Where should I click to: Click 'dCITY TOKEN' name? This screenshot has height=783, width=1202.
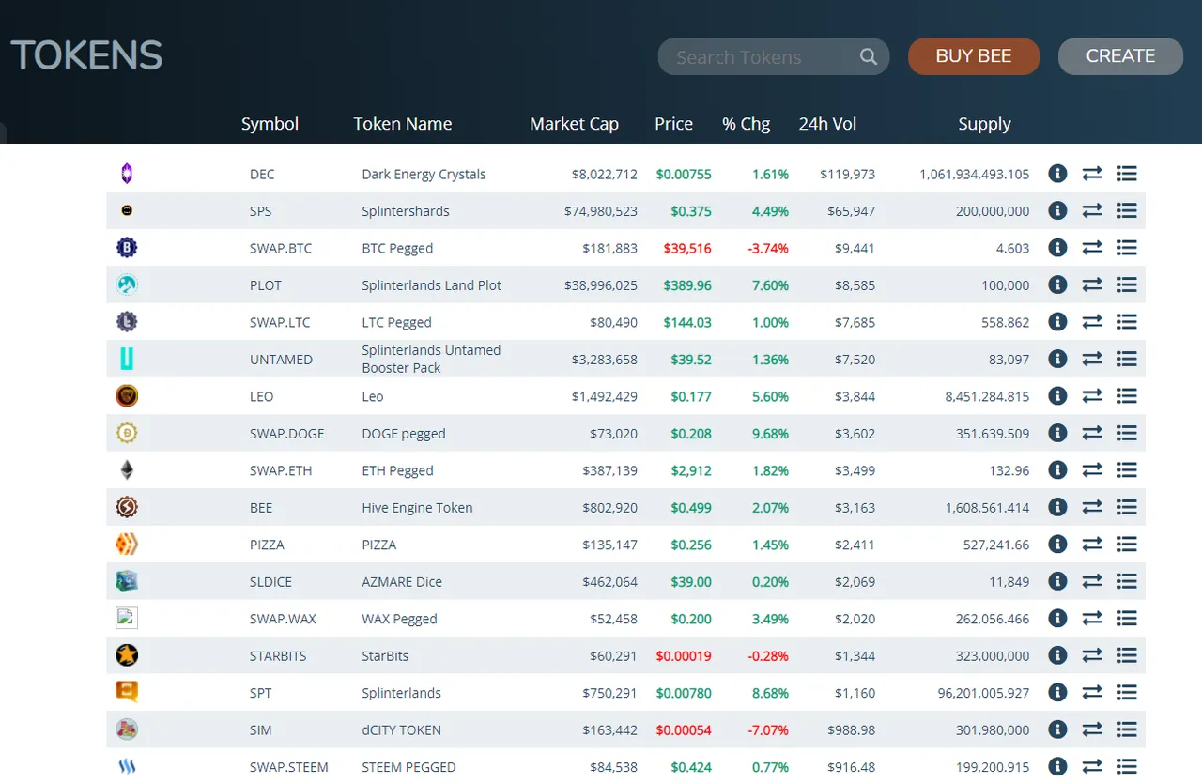tap(401, 730)
